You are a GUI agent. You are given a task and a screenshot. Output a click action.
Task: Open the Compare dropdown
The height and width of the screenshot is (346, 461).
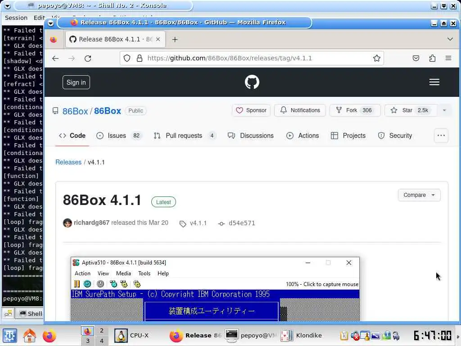[x=419, y=195]
